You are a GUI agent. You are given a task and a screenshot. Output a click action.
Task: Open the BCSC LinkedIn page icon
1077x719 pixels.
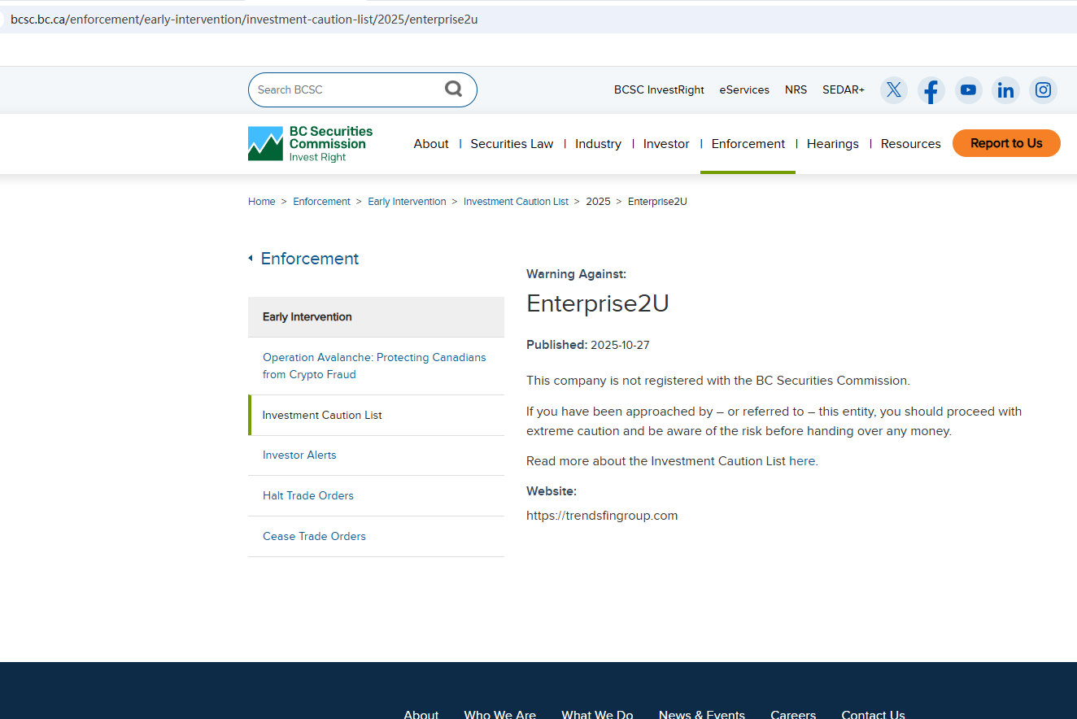pyautogui.click(x=1005, y=89)
